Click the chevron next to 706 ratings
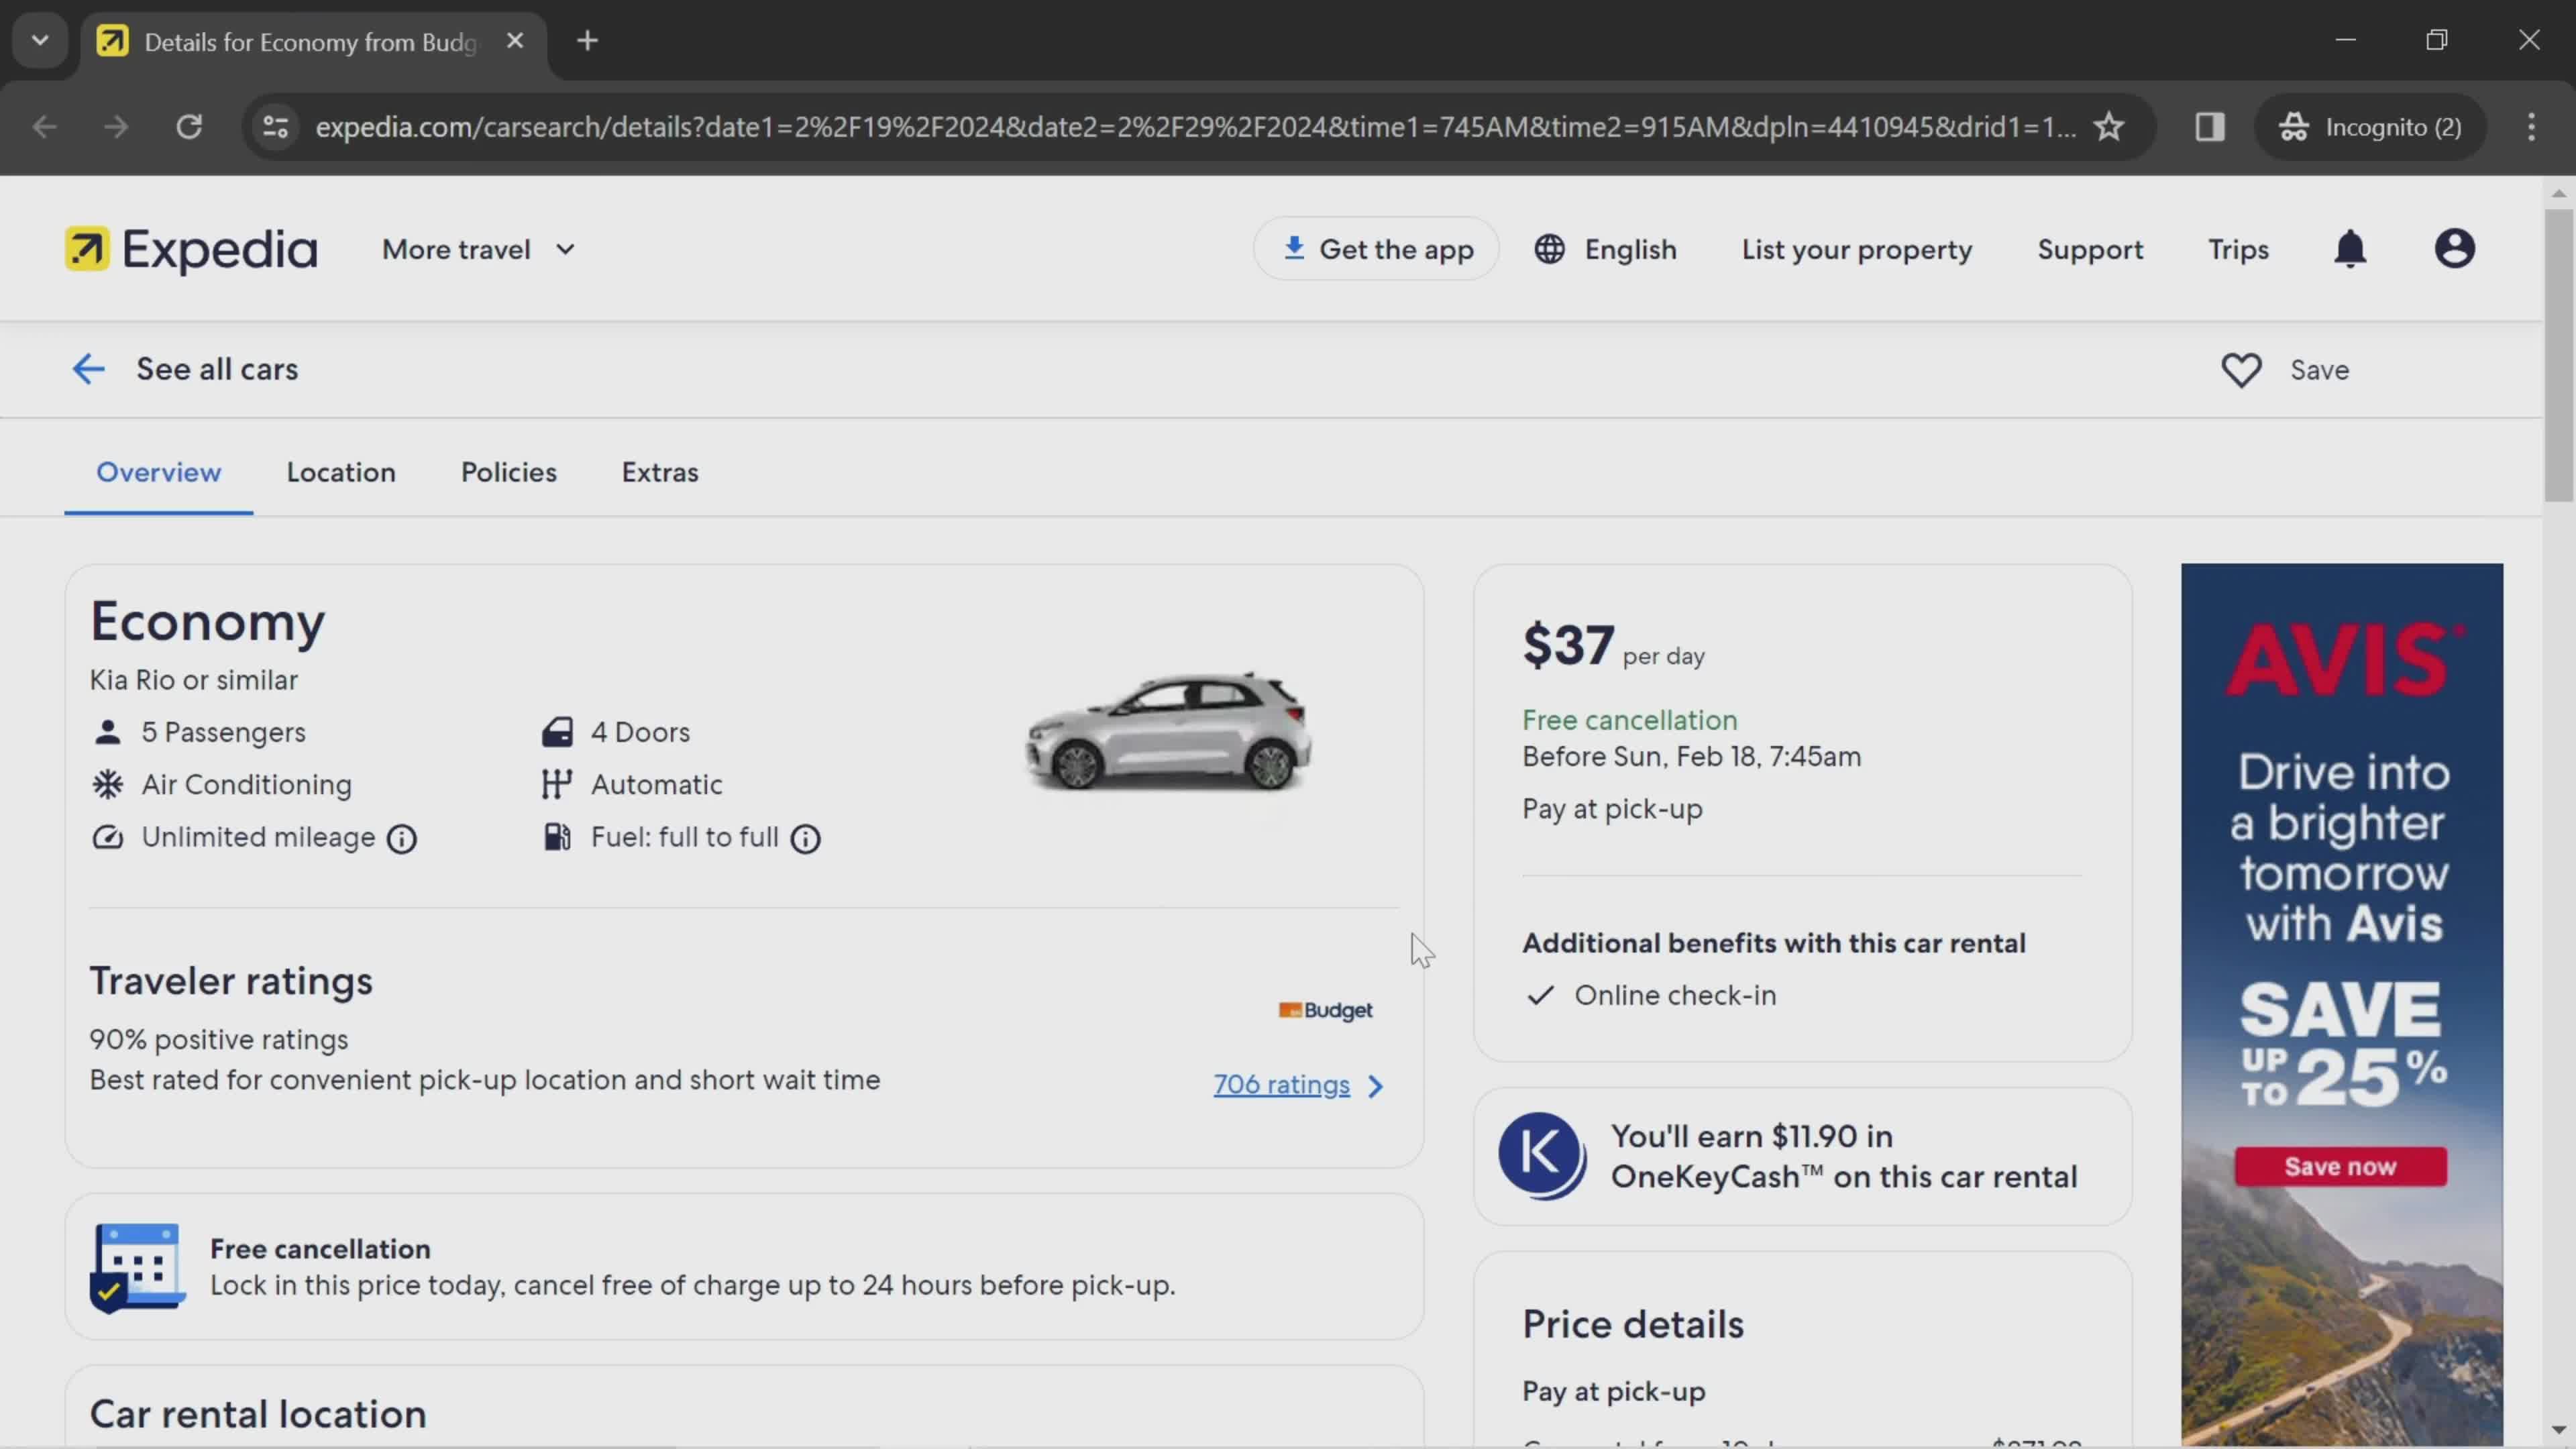Image resolution: width=2576 pixels, height=1449 pixels. (1376, 1086)
